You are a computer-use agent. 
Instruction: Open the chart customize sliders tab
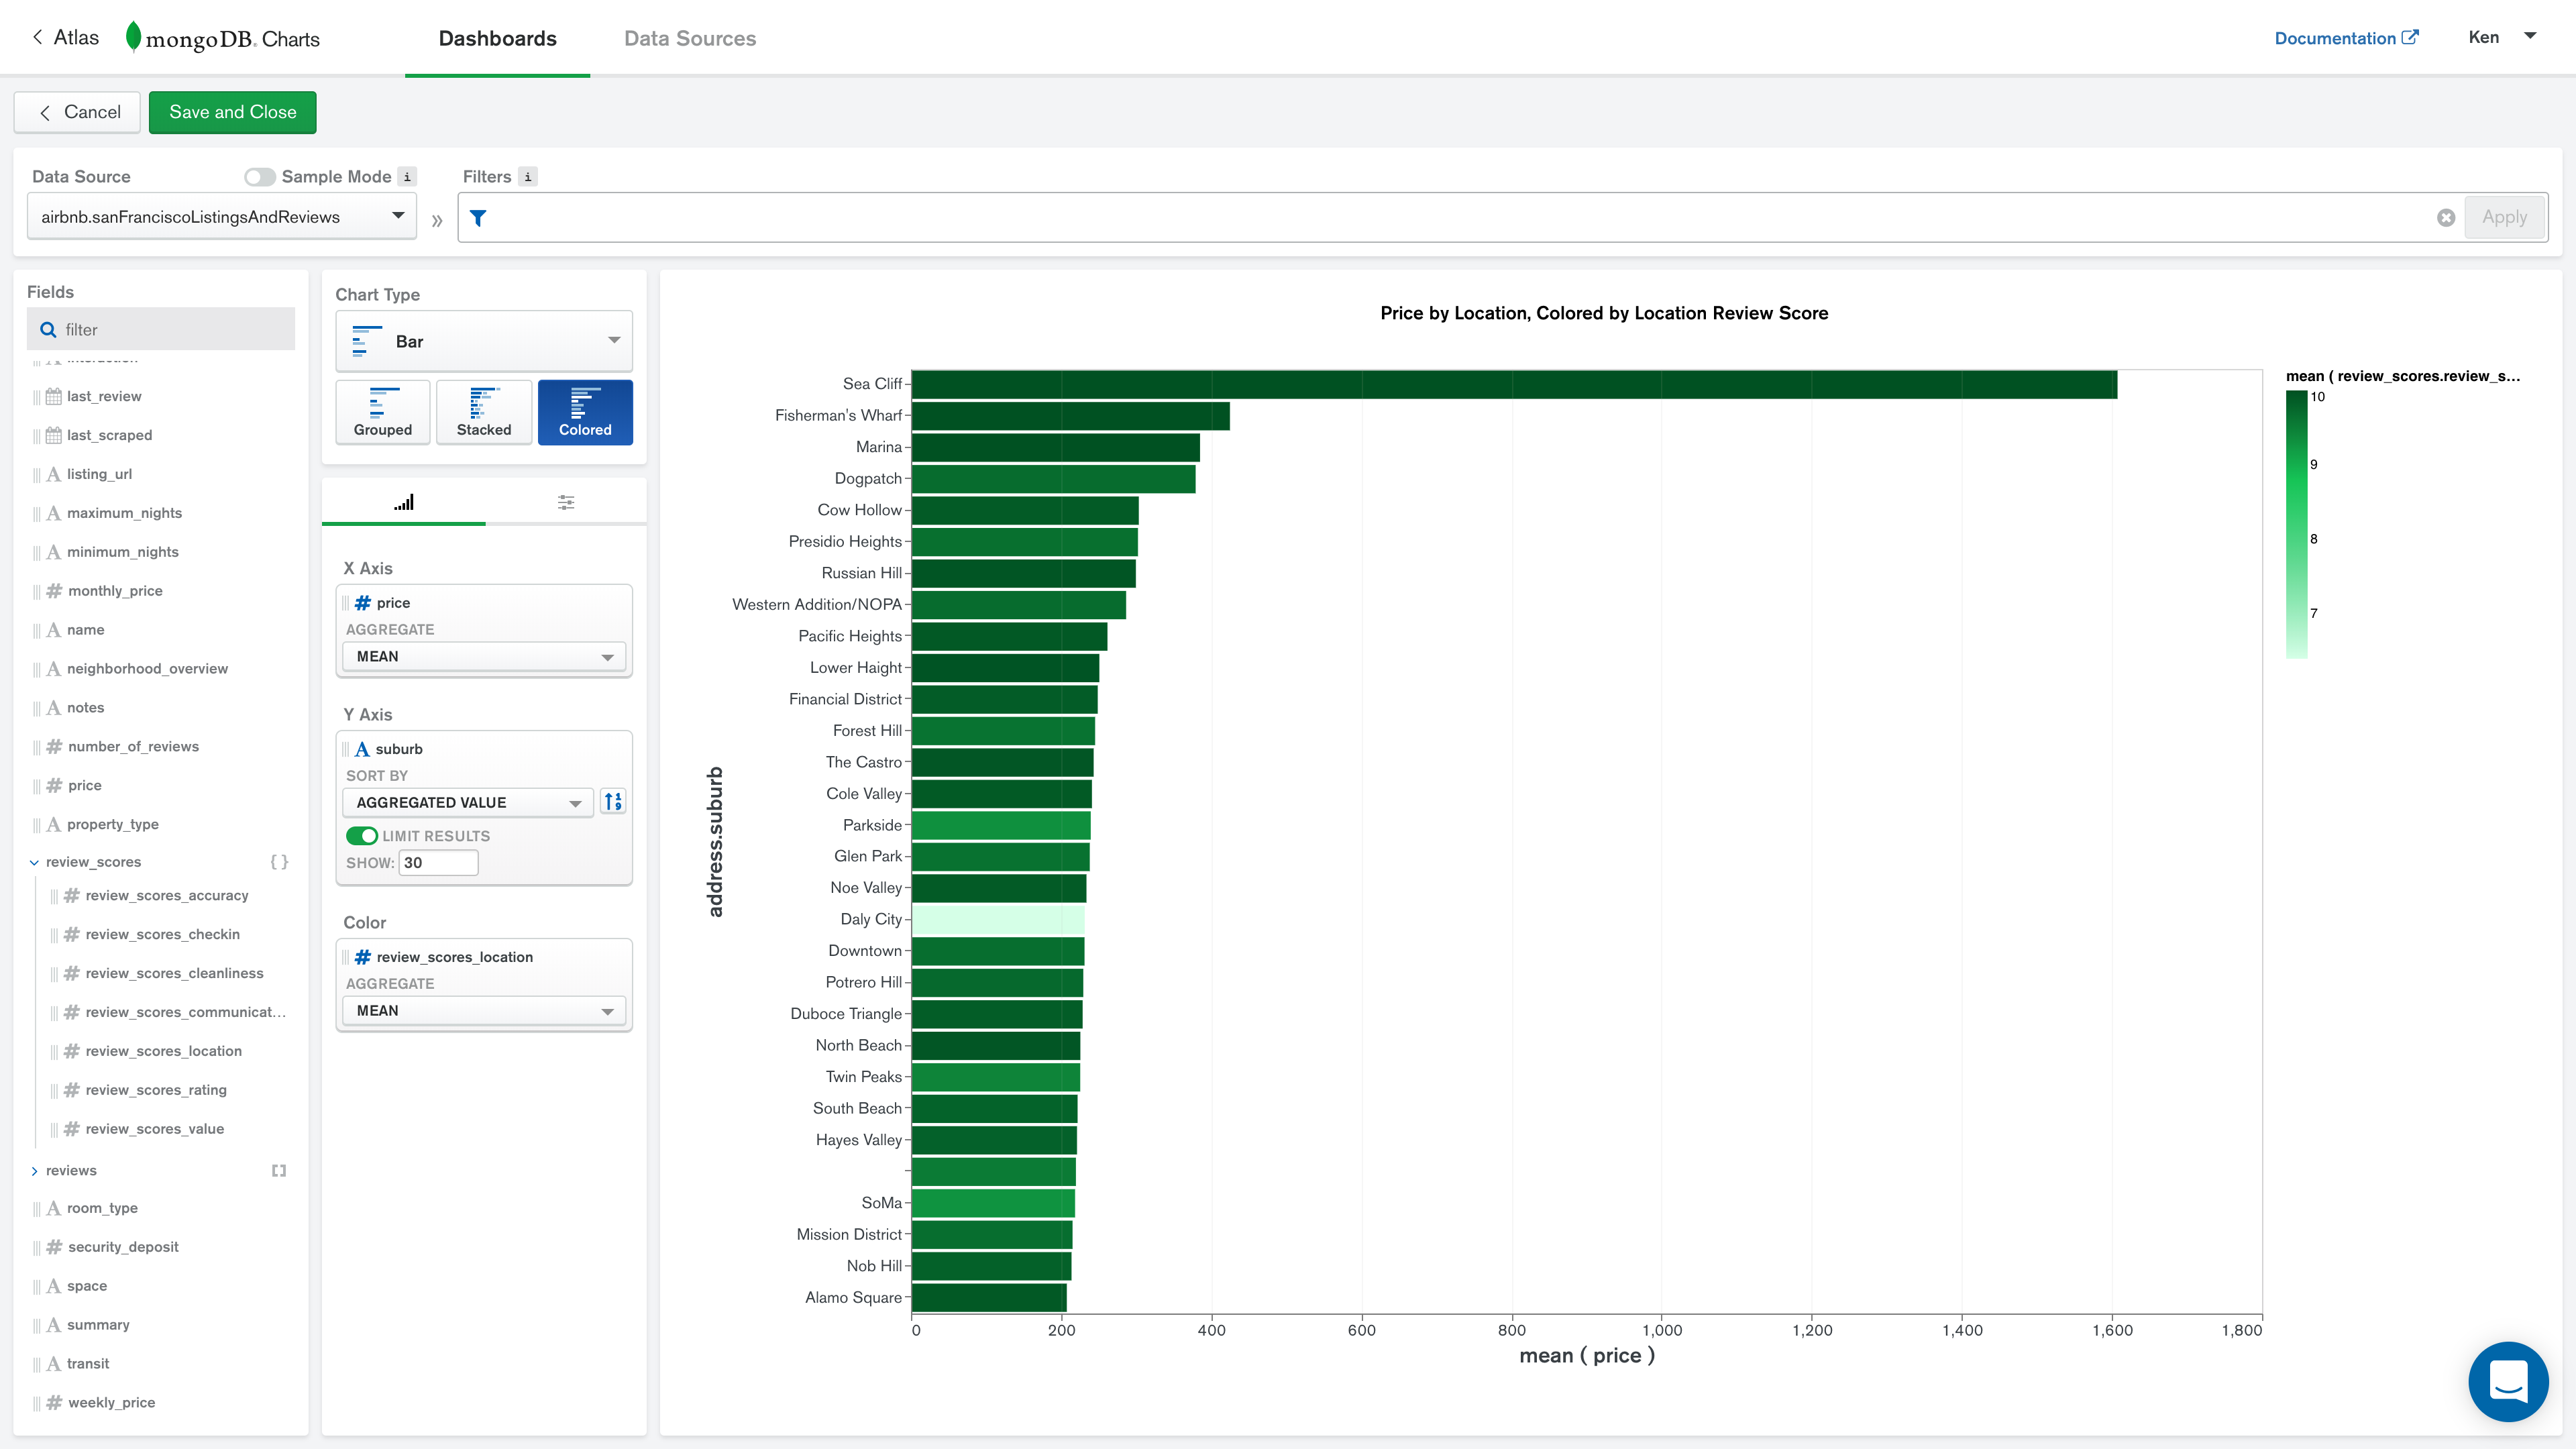pyautogui.click(x=566, y=502)
